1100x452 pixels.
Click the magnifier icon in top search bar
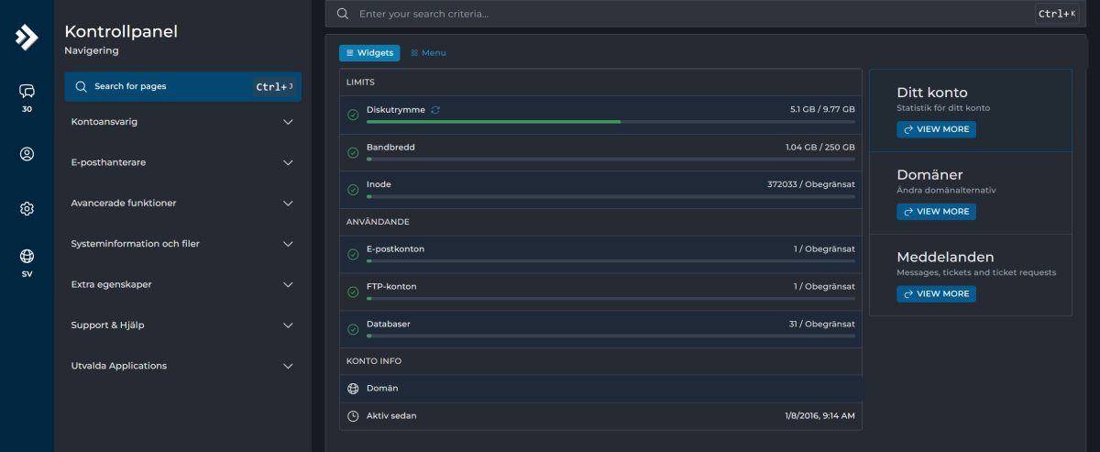tap(342, 14)
